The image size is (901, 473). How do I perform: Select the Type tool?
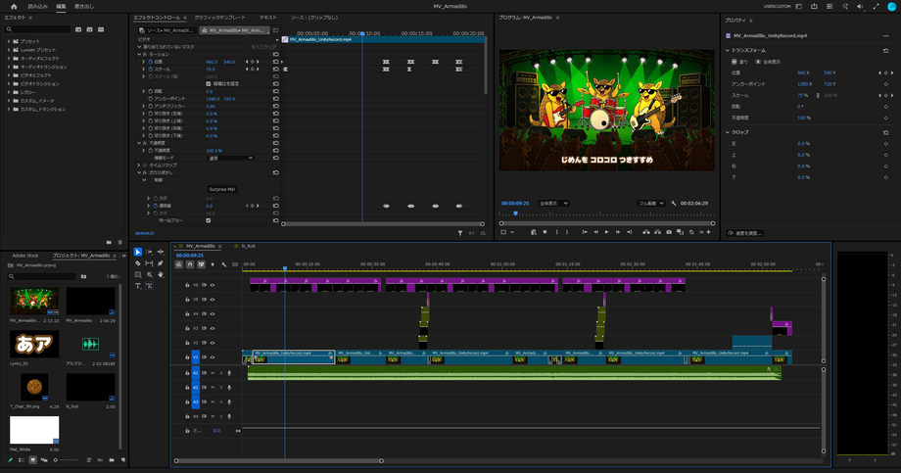138,286
